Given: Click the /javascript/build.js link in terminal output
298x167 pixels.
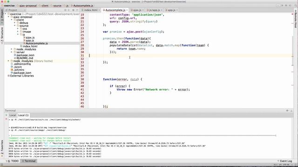Looking at the screenshot, I should pos(60,146).
